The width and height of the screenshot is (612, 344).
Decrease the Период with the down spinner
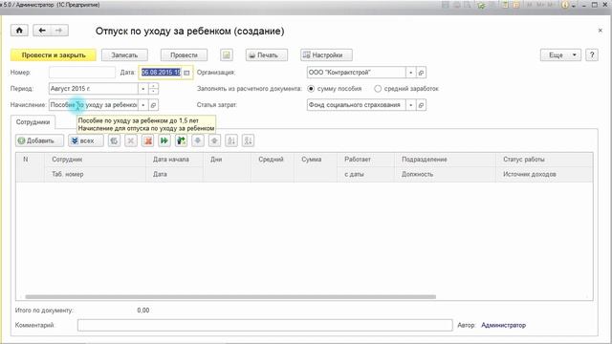pos(153,92)
